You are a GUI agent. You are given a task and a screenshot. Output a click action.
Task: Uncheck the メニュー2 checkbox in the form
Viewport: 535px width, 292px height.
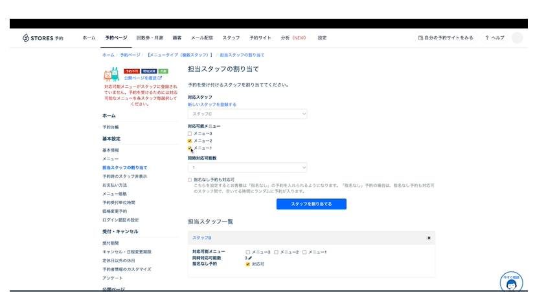[190, 141]
